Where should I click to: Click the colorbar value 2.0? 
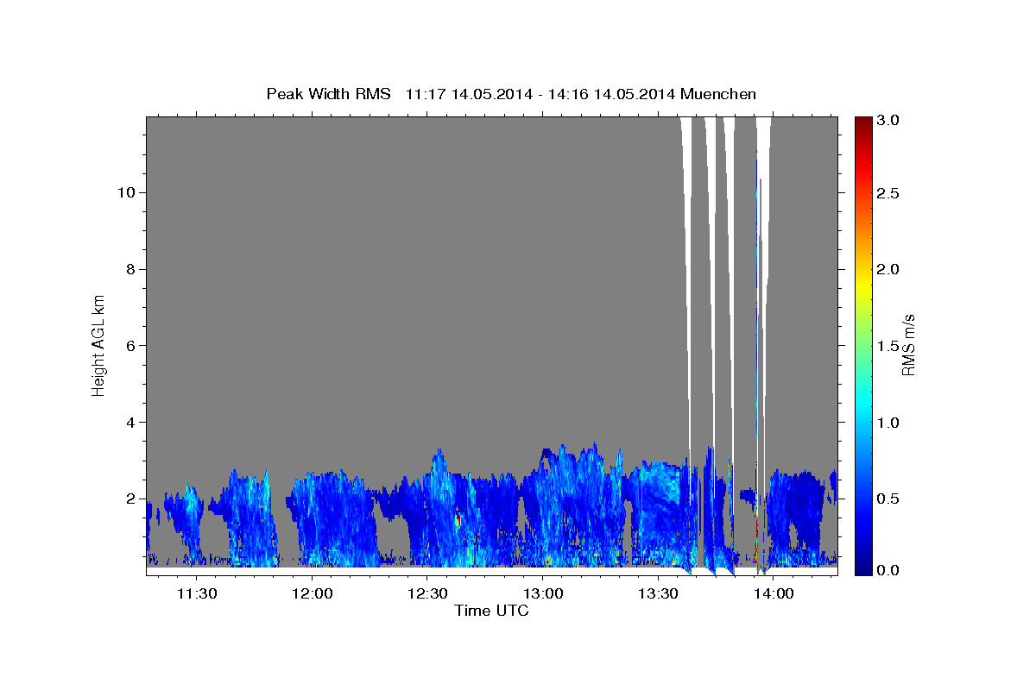pos(888,270)
